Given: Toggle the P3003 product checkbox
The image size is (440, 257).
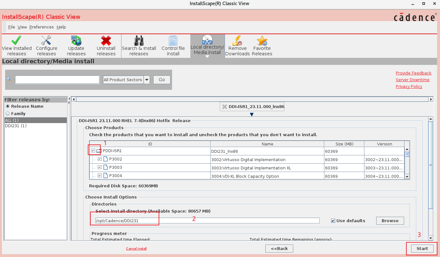Looking at the screenshot, I should (x=100, y=167).
